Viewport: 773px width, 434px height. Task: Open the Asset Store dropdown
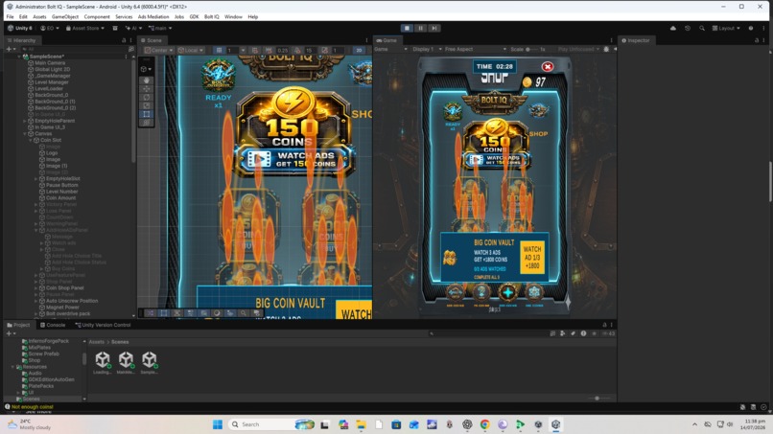click(85, 28)
